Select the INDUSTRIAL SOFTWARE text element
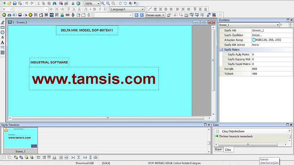Image resolution: width=294 pixels, height=165 pixels. point(49,62)
